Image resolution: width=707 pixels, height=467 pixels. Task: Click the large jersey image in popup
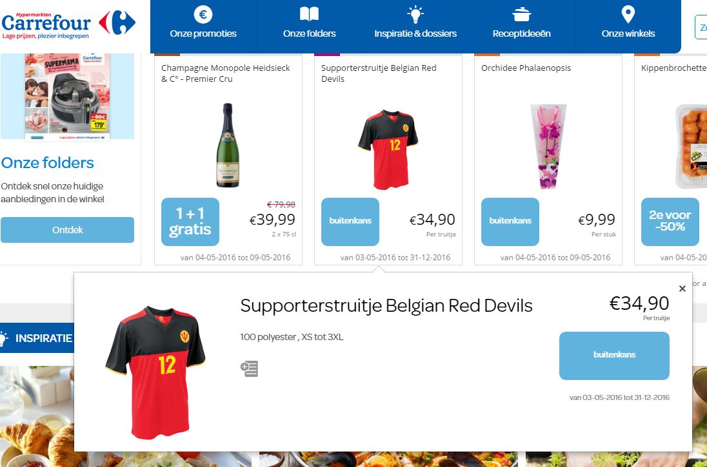[155, 372]
